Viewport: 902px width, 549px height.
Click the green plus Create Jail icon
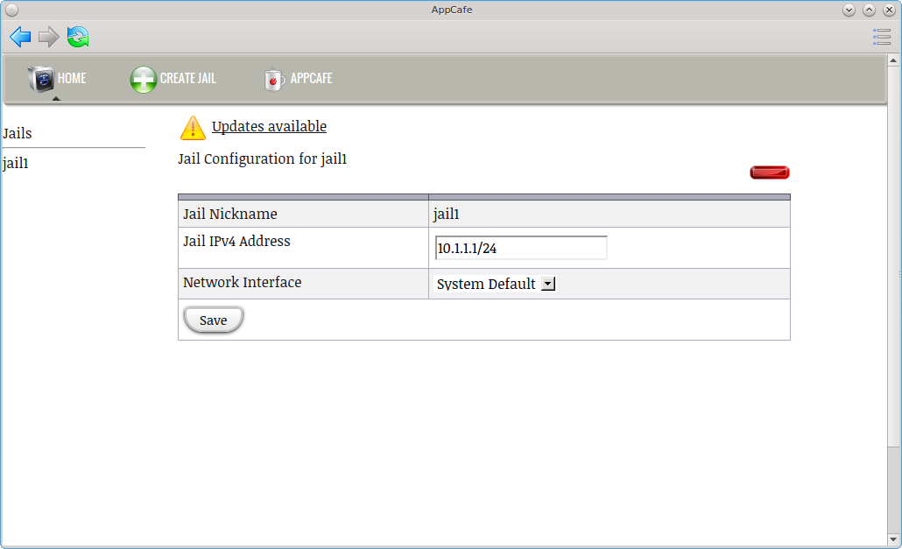144,80
